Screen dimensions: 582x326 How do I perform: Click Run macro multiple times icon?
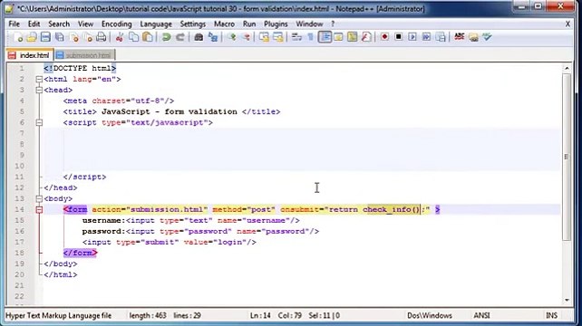tap(426, 37)
